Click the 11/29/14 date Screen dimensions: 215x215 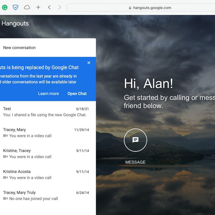82,130
